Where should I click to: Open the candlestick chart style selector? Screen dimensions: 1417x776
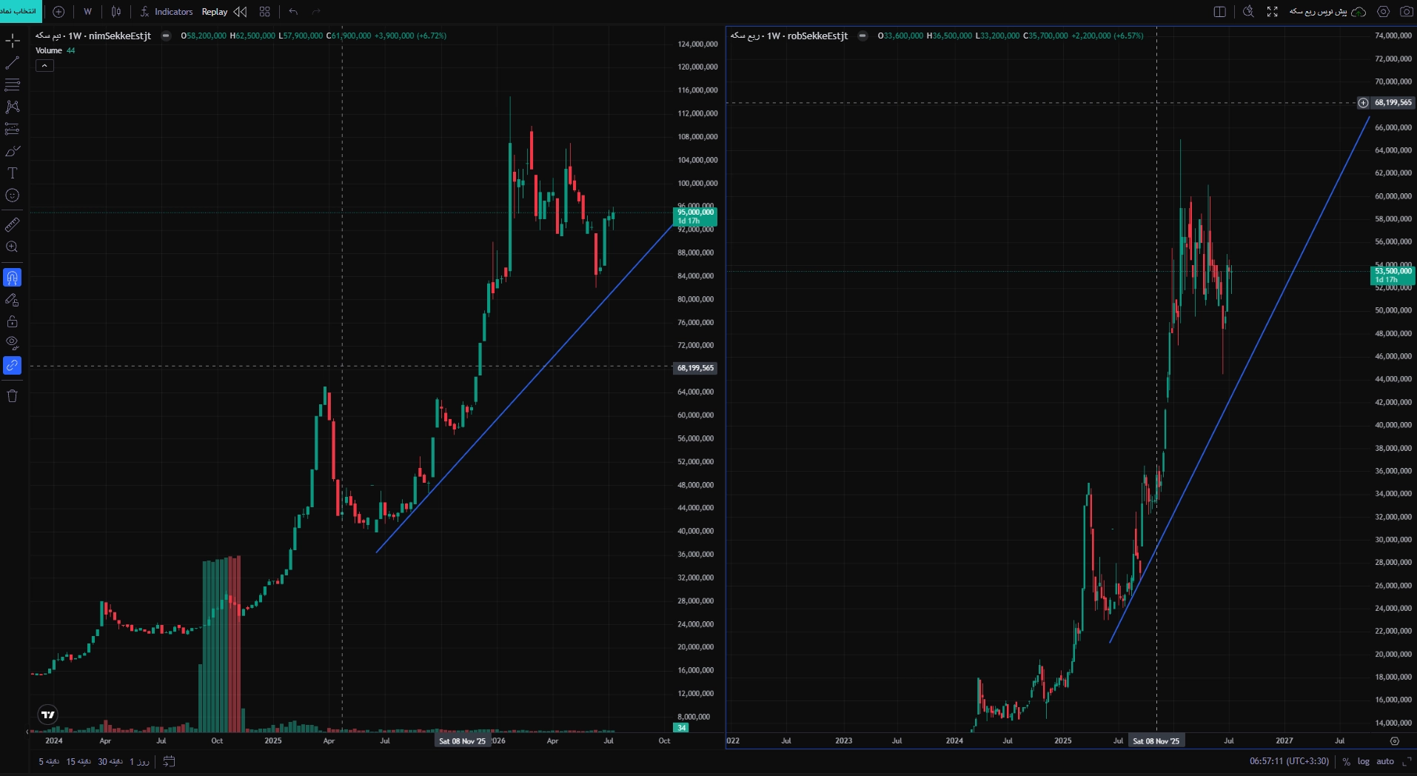[x=116, y=12]
